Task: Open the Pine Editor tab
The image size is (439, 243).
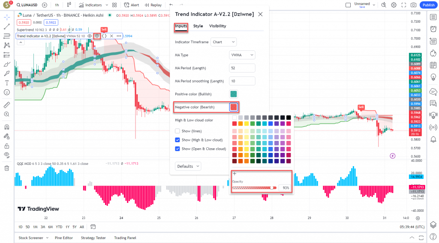Action: tap(64, 238)
